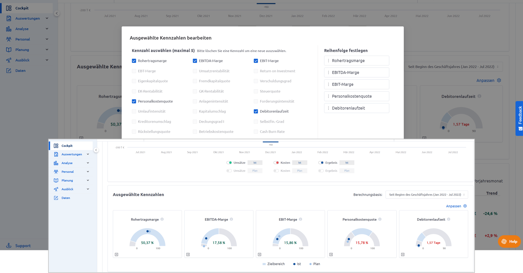Click the Cockpit icon in the background sidebar
Image resolution: width=523 pixels, height=273 pixels.
point(9,8)
